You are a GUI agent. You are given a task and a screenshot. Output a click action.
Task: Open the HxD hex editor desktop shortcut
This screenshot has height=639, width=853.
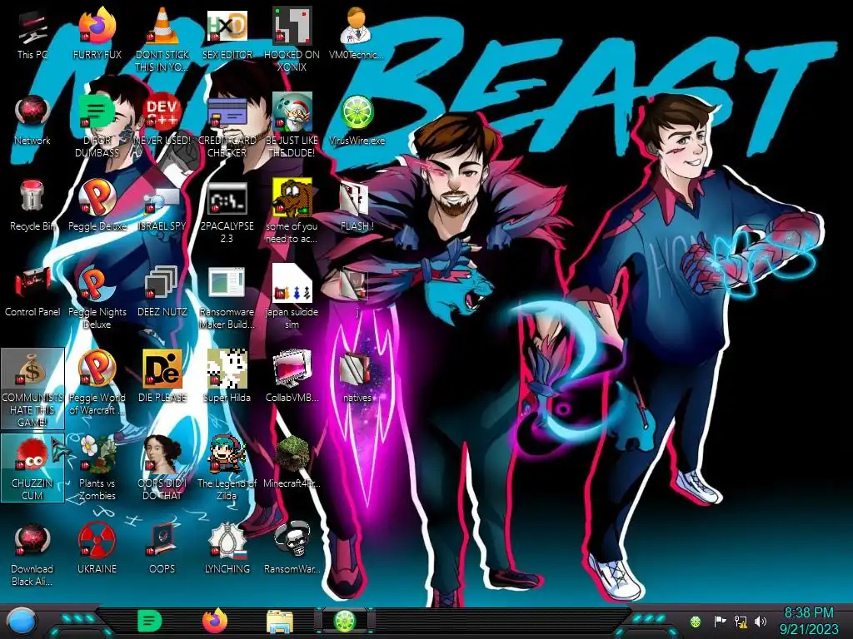click(x=227, y=35)
